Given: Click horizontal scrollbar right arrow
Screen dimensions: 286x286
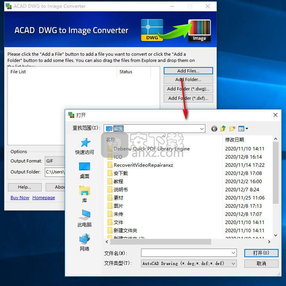Looking at the screenshot, I should pos(269,242).
